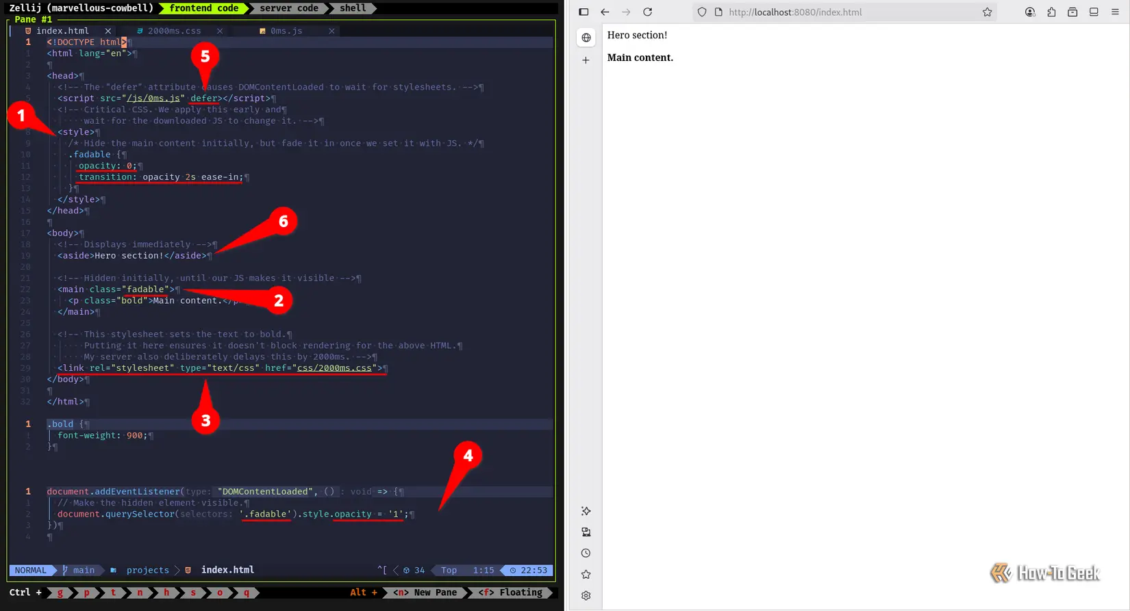Click 'projects' folder in statusline breadcrumb
1130x611 pixels.
pos(147,570)
